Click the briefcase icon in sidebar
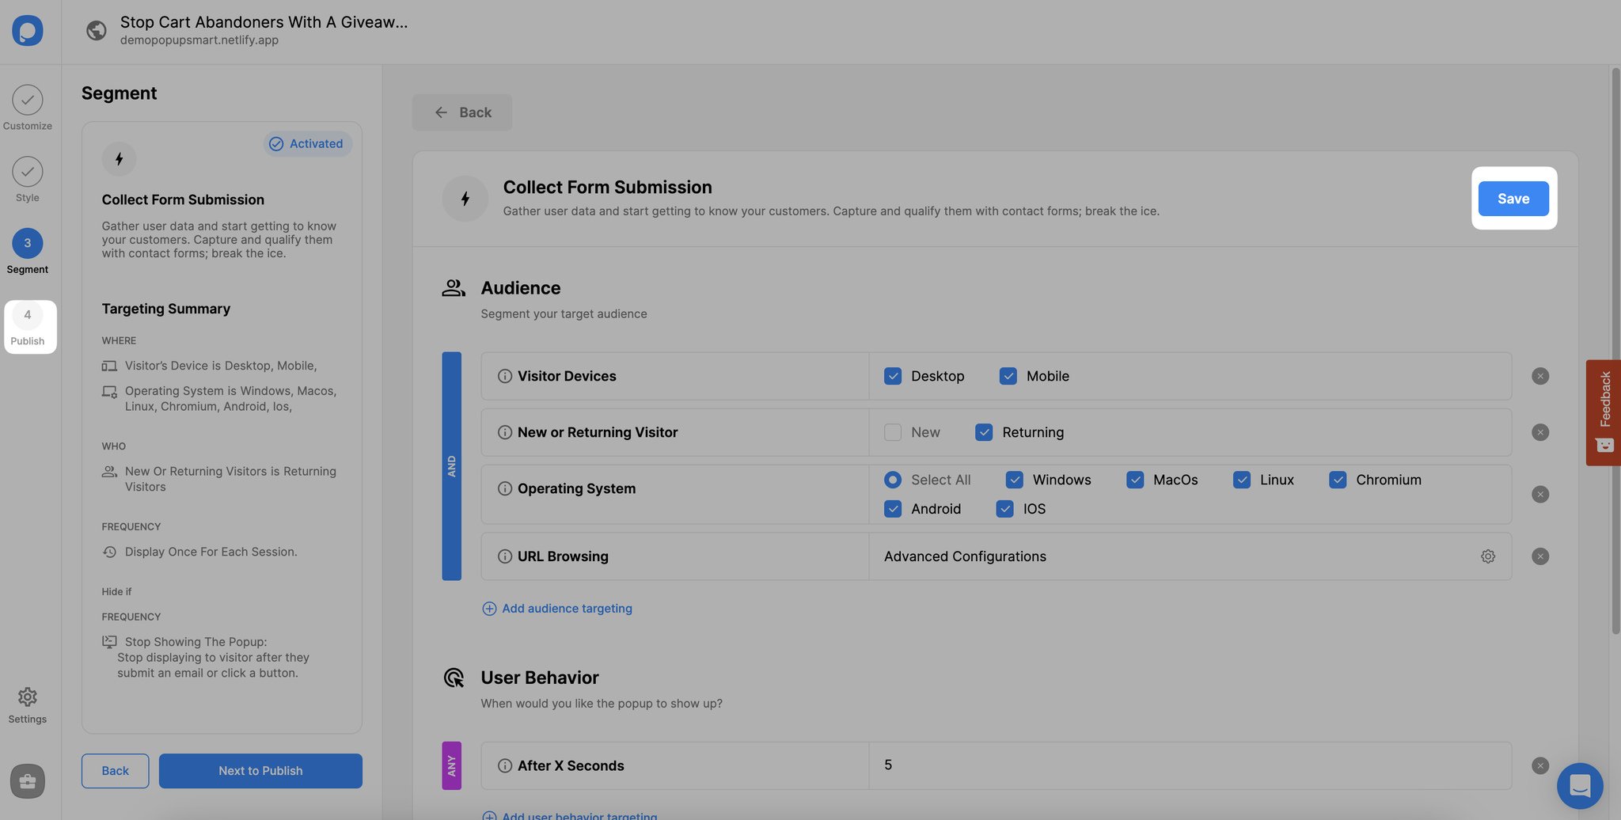Image resolution: width=1621 pixels, height=820 pixels. point(28,781)
